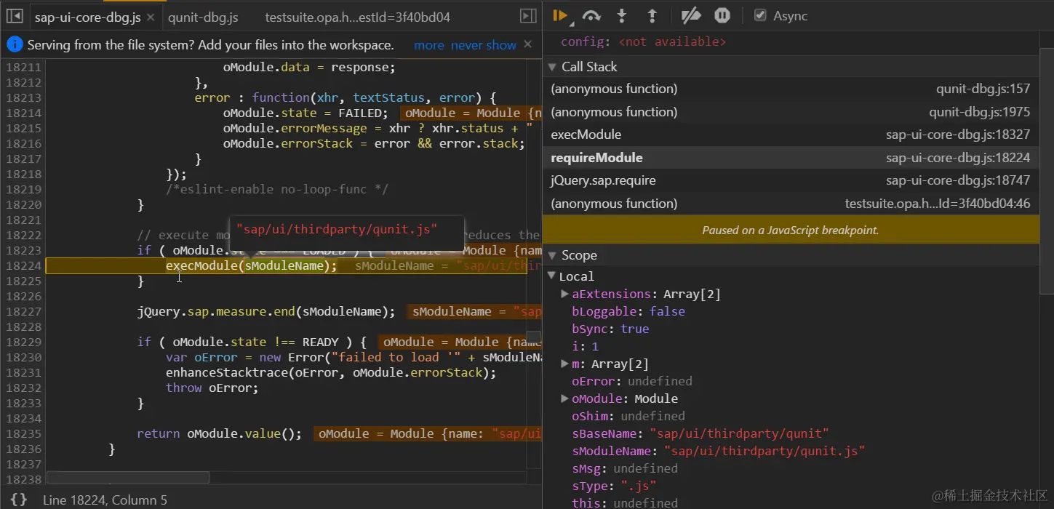Click the 'i: 1' scope variable
Image resolution: width=1054 pixels, height=509 pixels.
tap(586, 346)
